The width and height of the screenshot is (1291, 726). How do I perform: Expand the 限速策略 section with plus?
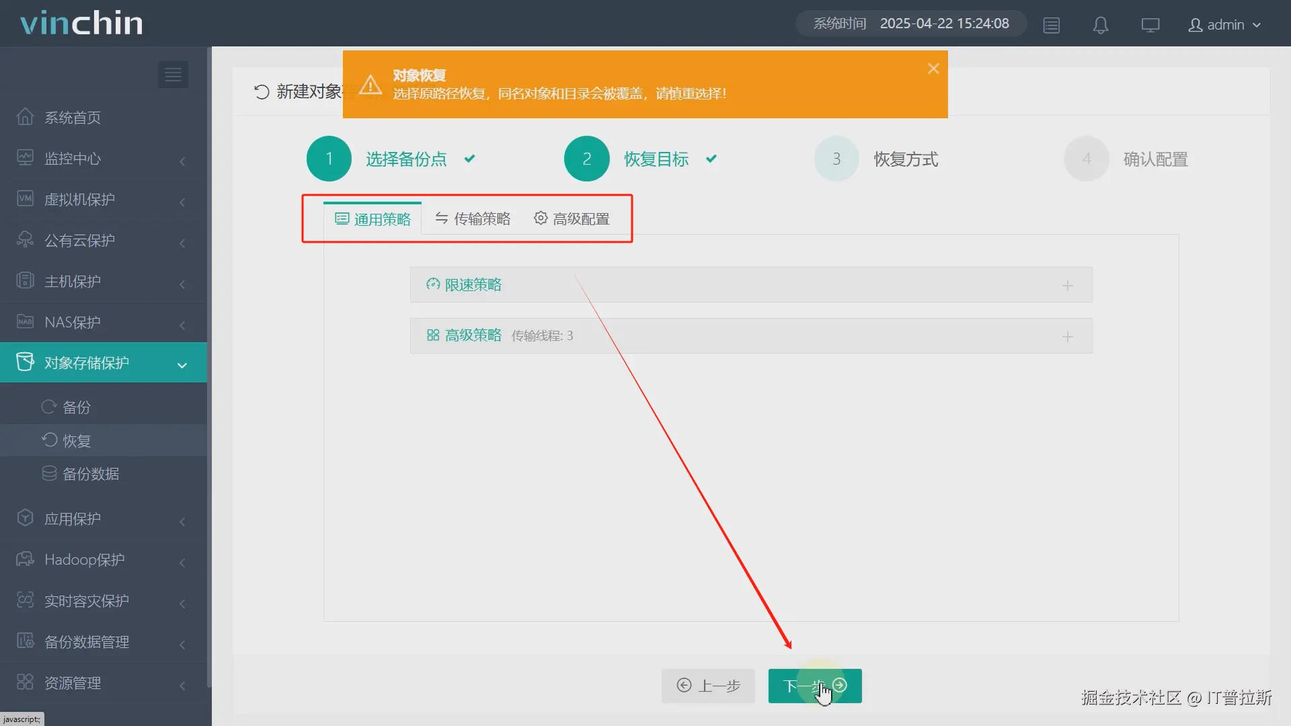(1067, 286)
